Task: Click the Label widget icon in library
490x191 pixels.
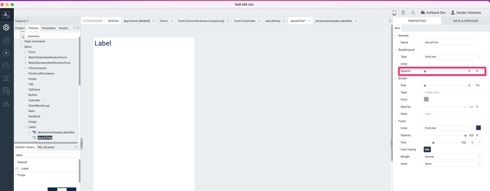Action: pos(17,169)
